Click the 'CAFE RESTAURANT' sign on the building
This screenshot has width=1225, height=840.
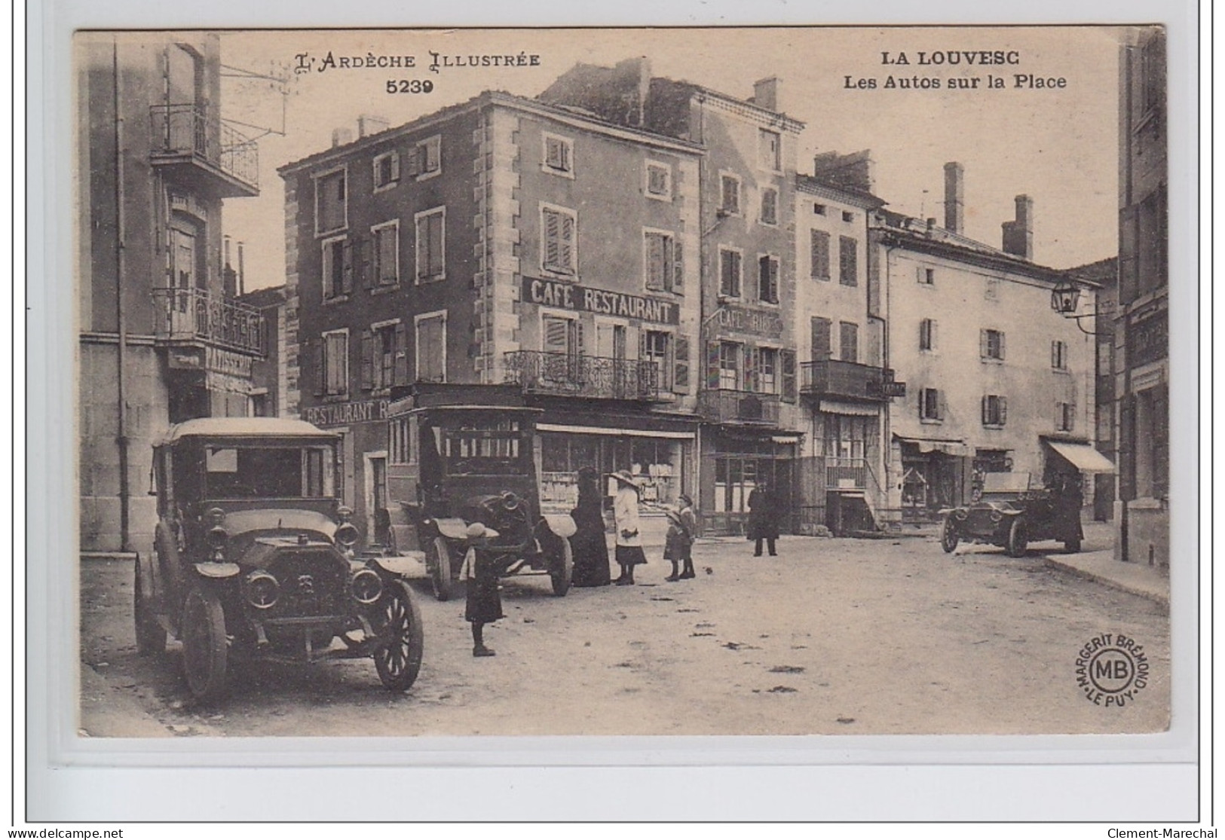600,302
